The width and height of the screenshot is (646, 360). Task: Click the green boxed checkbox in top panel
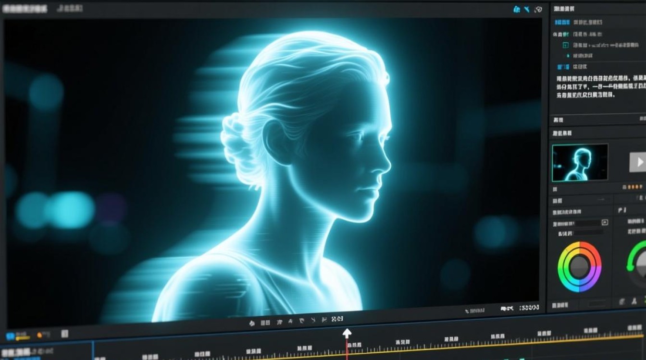(x=566, y=45)
